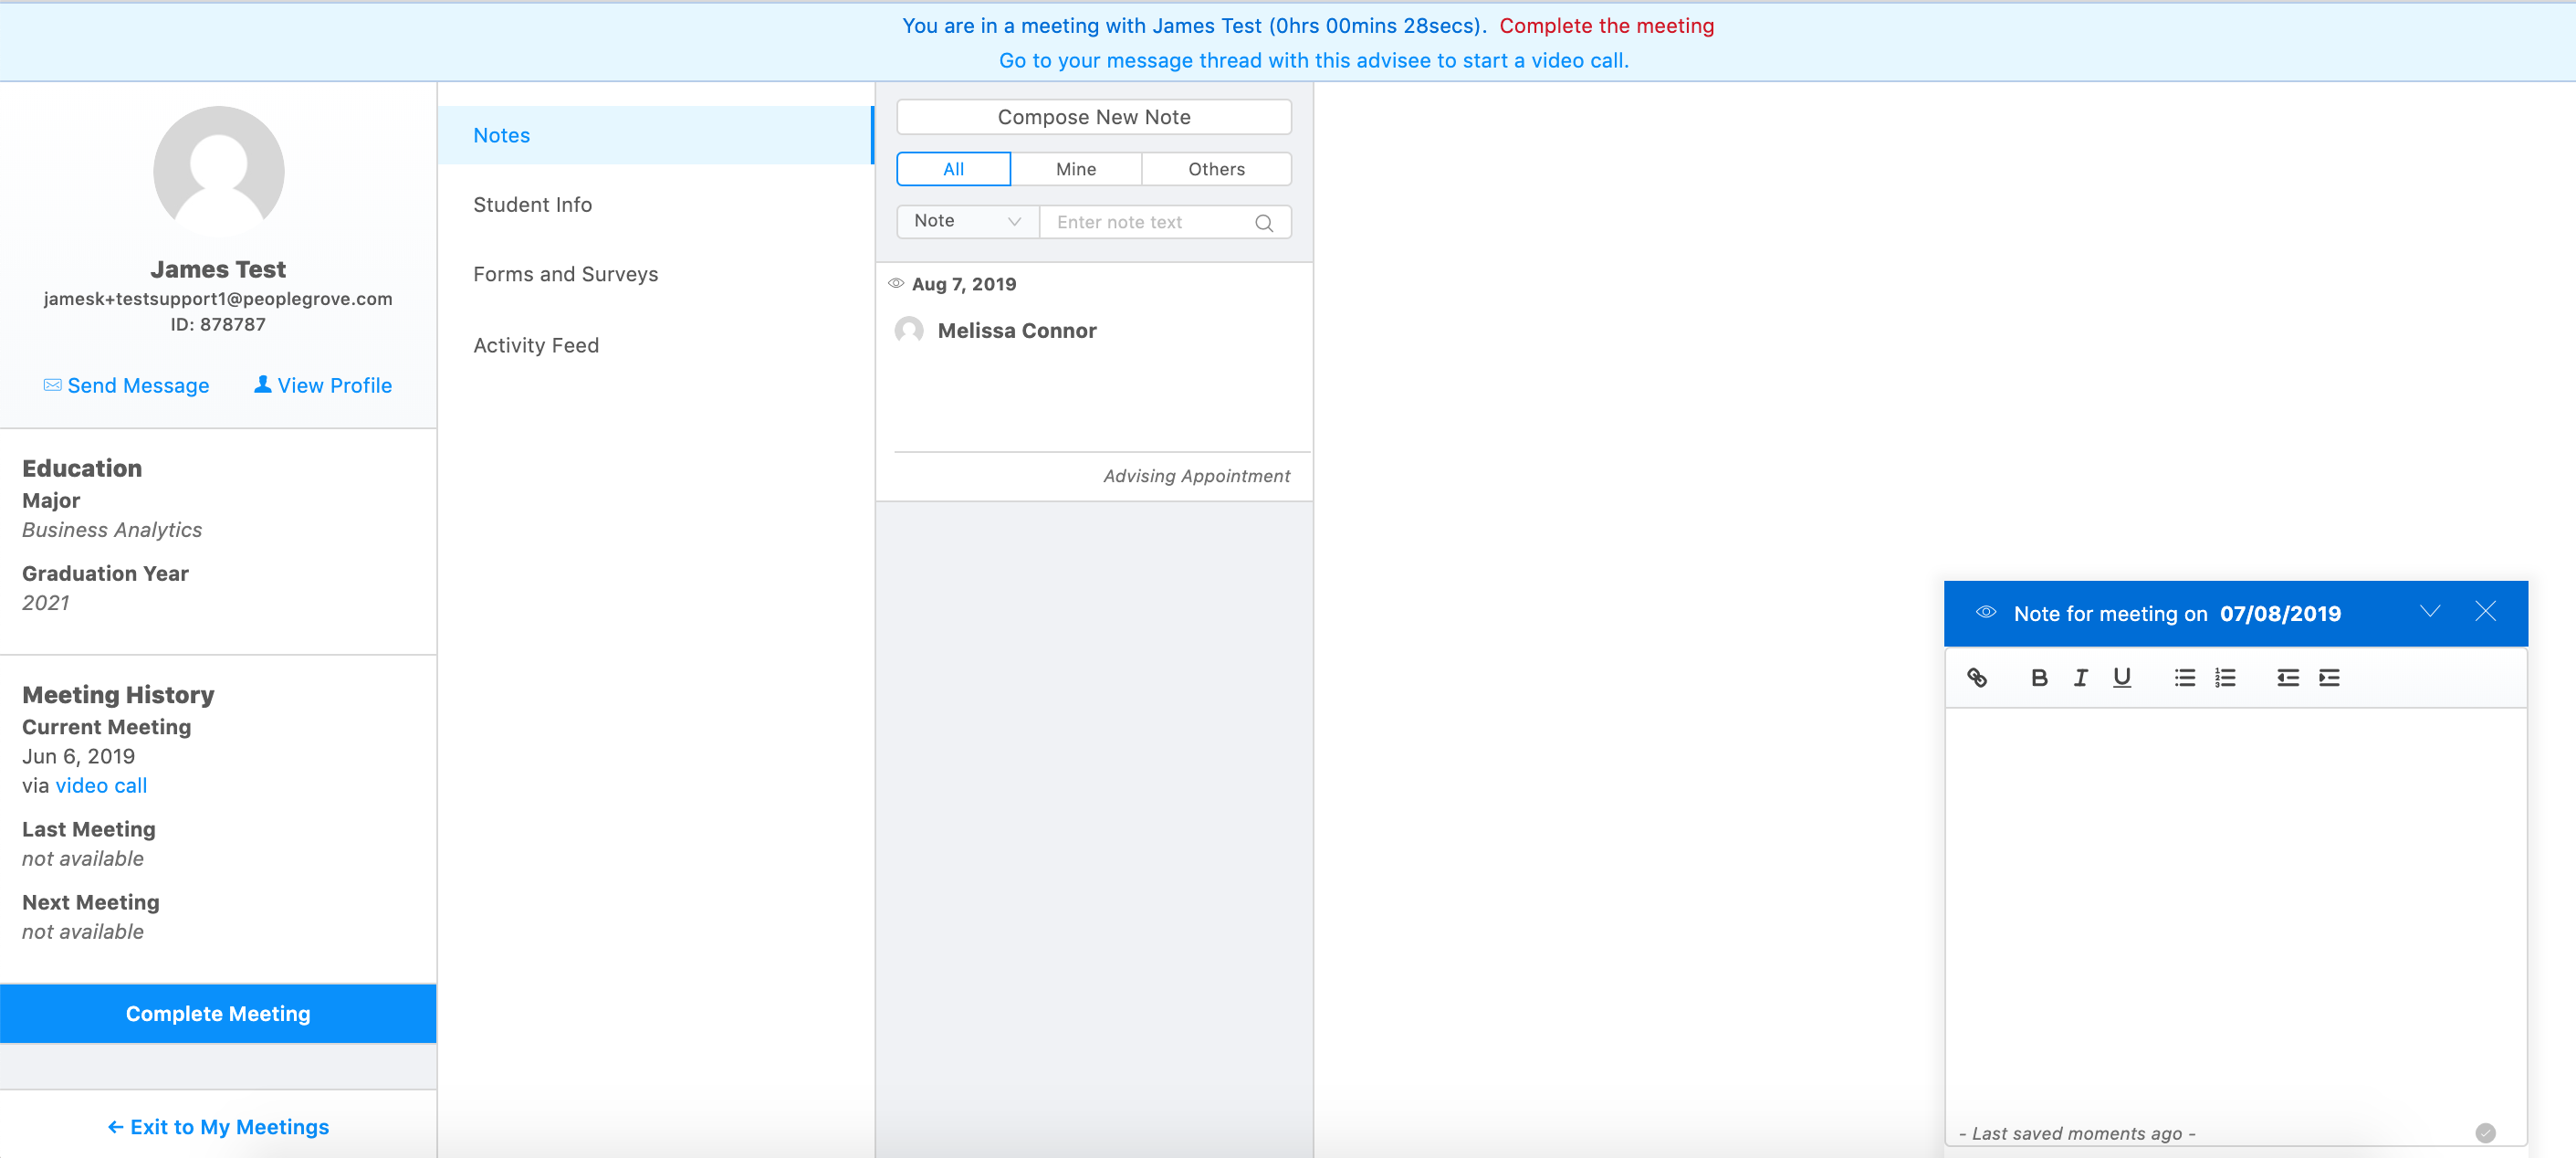Select the Others notes filter
The height and width of the screenshot is (1158, 2576).
coord(1216,169)
